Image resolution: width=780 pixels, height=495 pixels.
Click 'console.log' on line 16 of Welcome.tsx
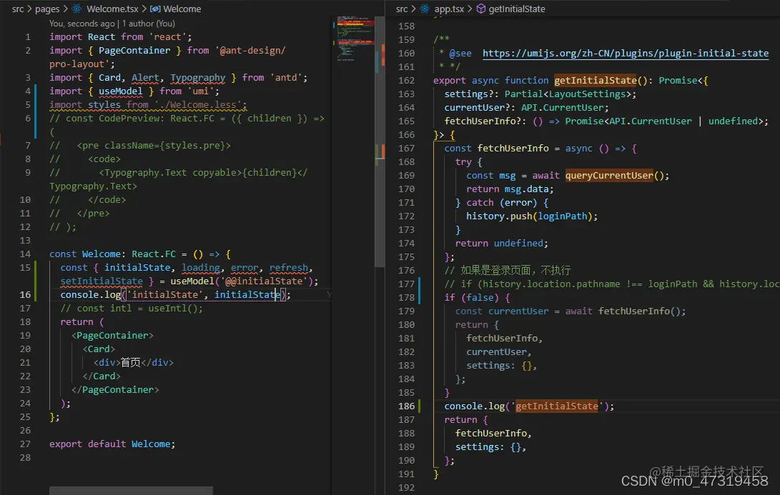tap(91, 295)
